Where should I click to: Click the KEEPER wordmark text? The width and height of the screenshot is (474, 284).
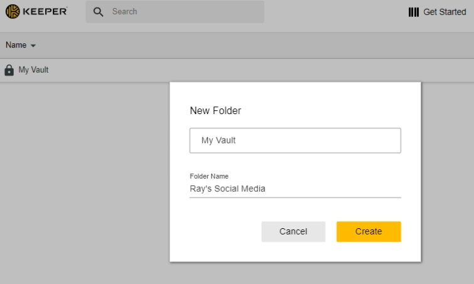45,11
